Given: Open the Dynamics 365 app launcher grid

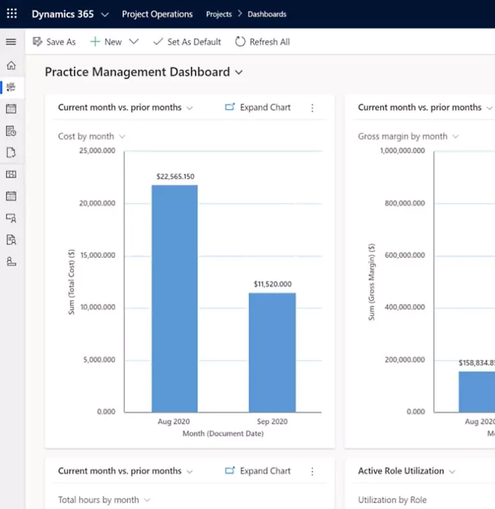Looking at the screenshot, I should (11, 14).
